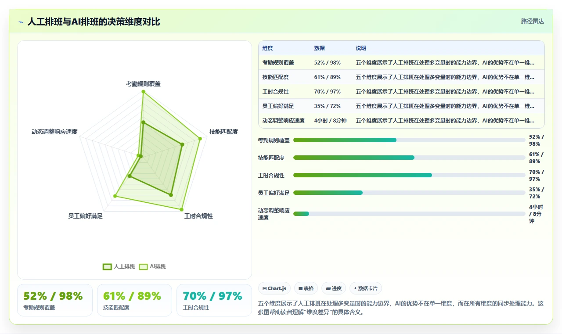Click the description paragraph below the tags
The image size is (562, 334).
pyautogui.click(x=401, y=308)
